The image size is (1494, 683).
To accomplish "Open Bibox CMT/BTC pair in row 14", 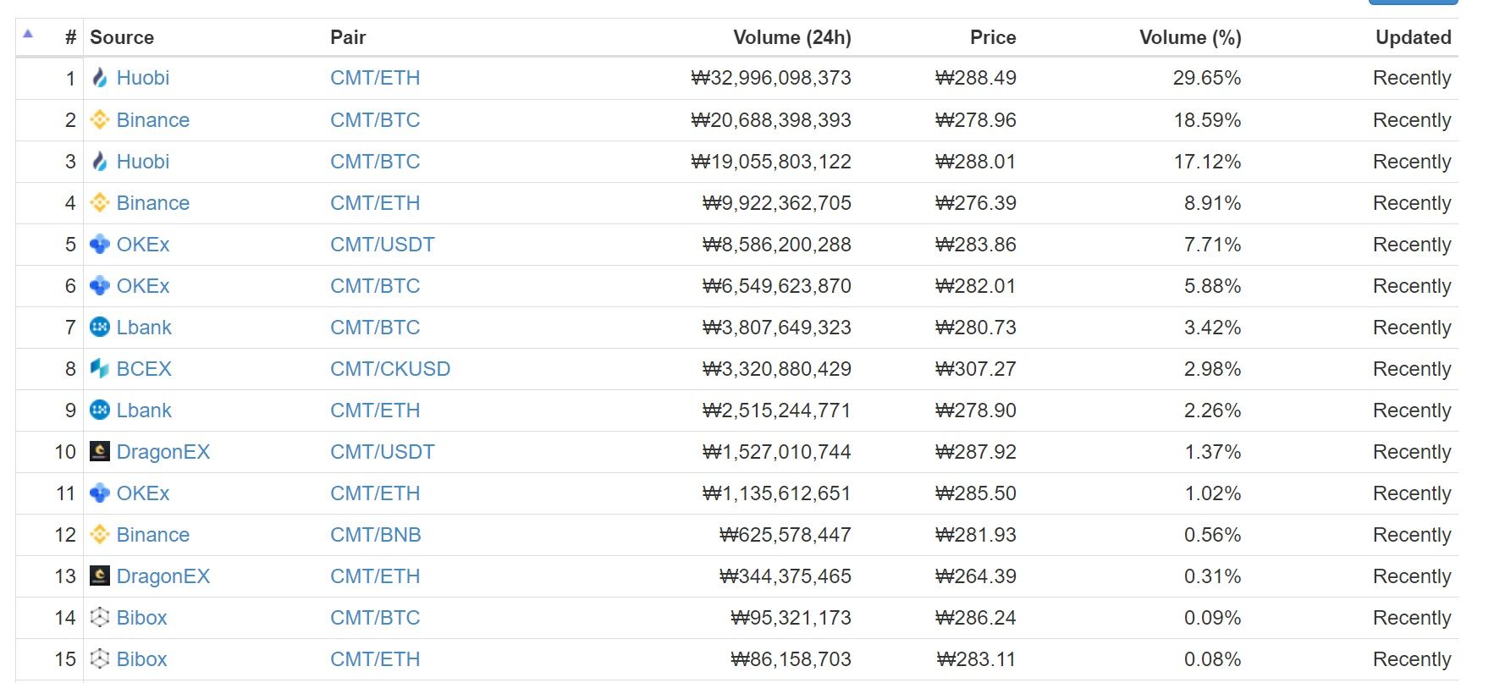I will pyautogui.click(x=375, y=617).
